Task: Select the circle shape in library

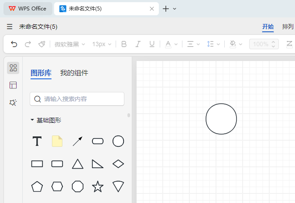Action: [118, 141]
